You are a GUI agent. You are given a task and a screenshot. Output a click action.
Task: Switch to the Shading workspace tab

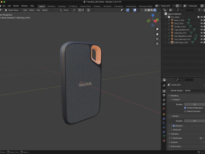97,6
